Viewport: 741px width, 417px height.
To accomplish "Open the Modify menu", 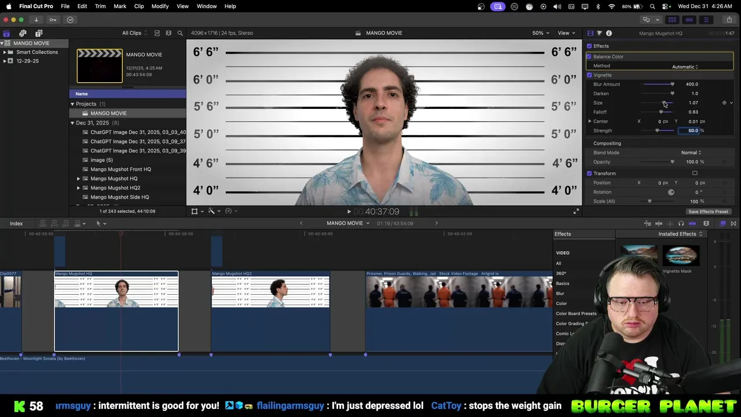I will click(x=160, y=6).
